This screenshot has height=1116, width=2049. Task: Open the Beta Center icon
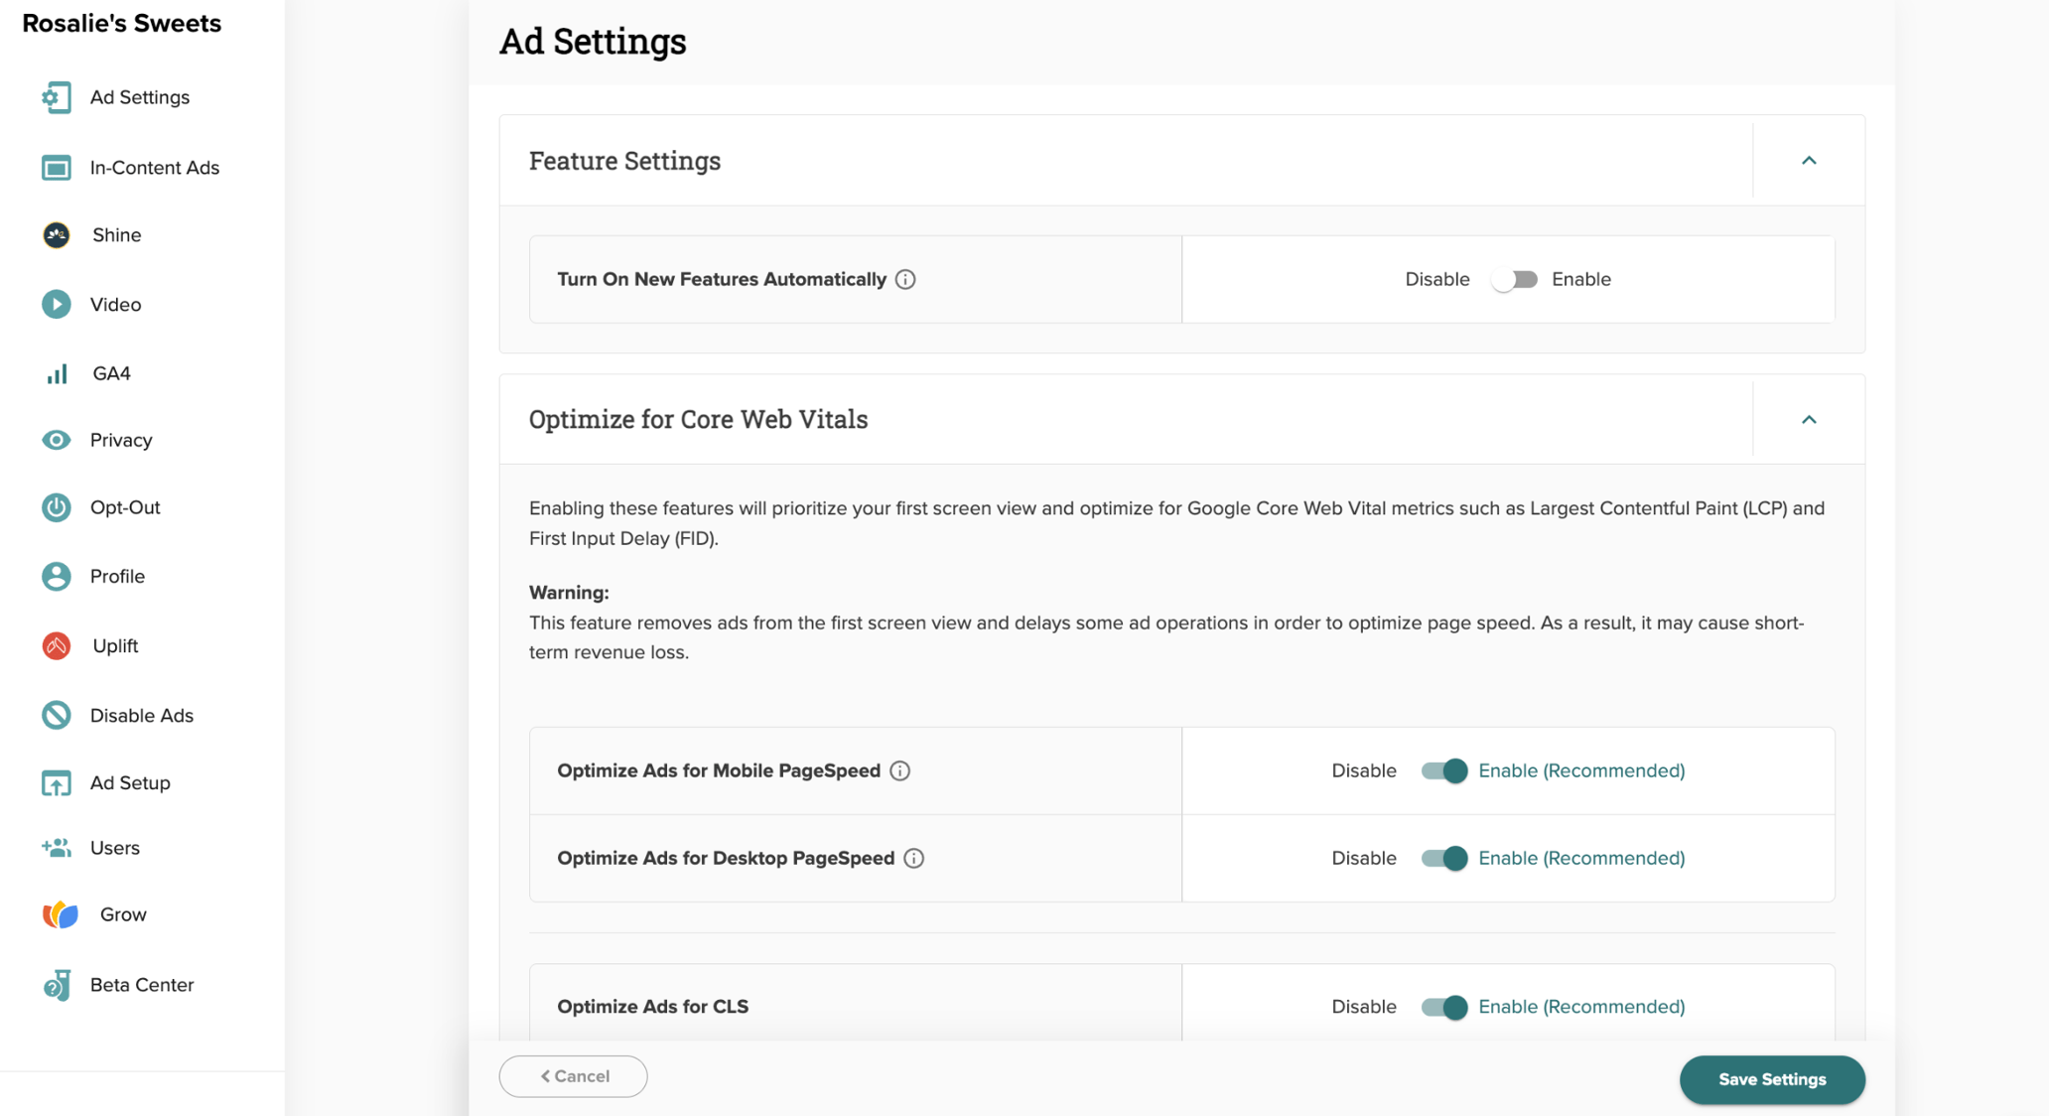(x=56, y=985)
